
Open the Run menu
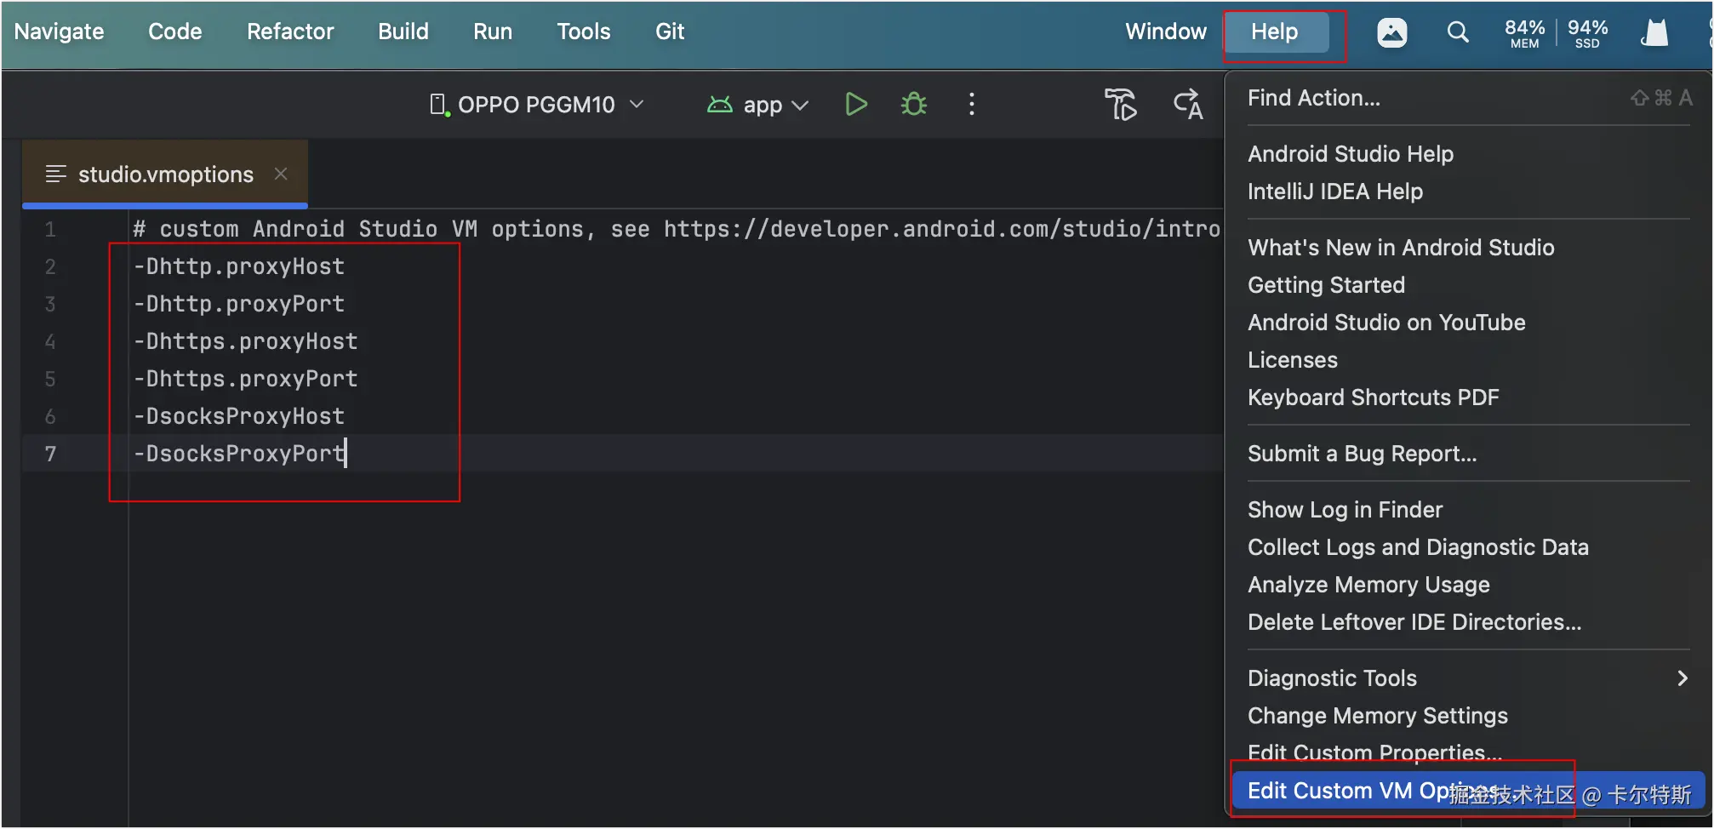click(493, 31)
